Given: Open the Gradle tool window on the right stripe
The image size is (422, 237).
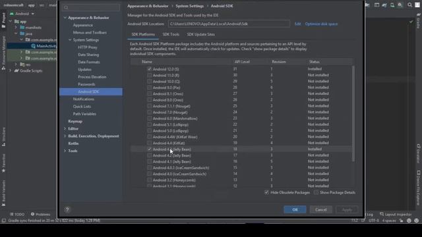Looking at the screenshot, I should click(418, 21).
